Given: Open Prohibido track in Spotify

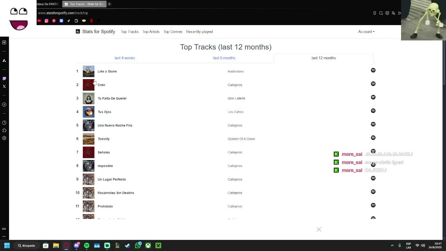Looking at the screenshot, I should click(x=373, y=205).
